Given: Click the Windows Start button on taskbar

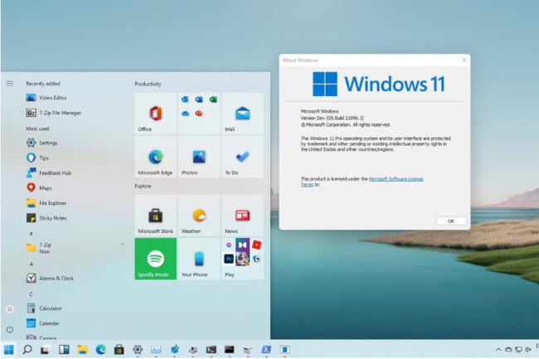Looking at the screenshot, I should click(x=9, y=350).
